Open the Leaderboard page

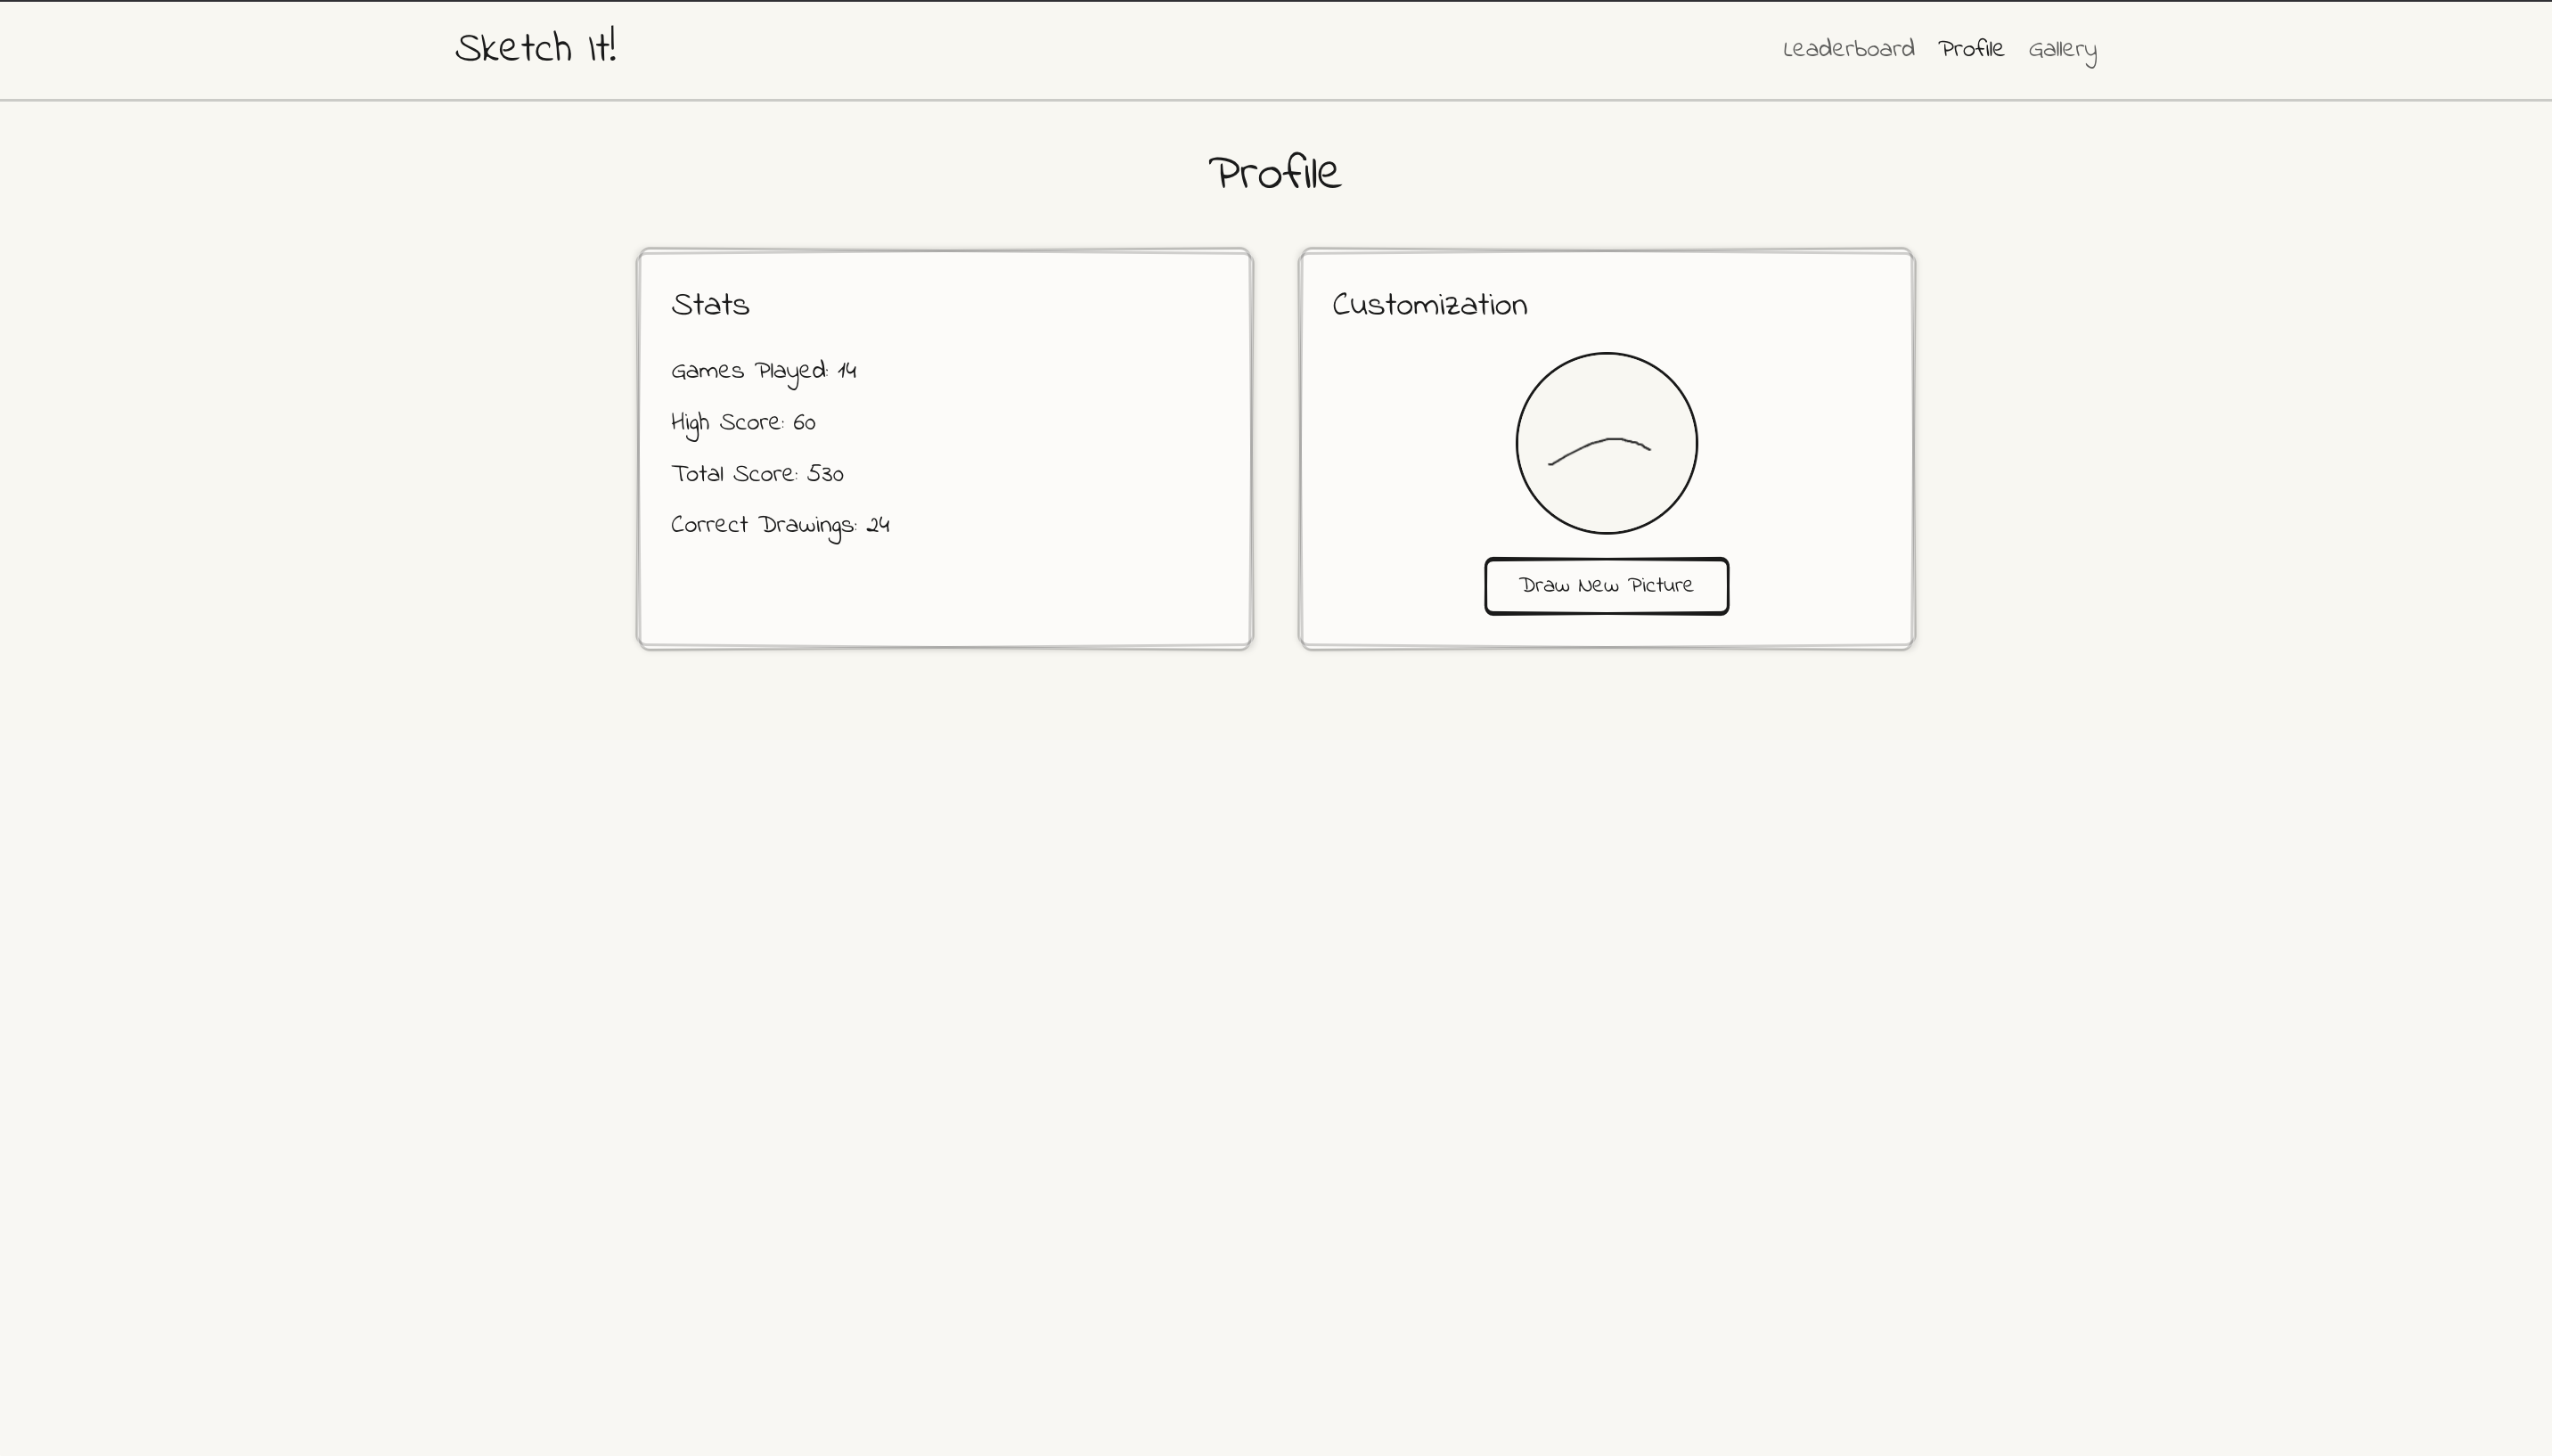pyautogui.click(x=1848, y=49)
